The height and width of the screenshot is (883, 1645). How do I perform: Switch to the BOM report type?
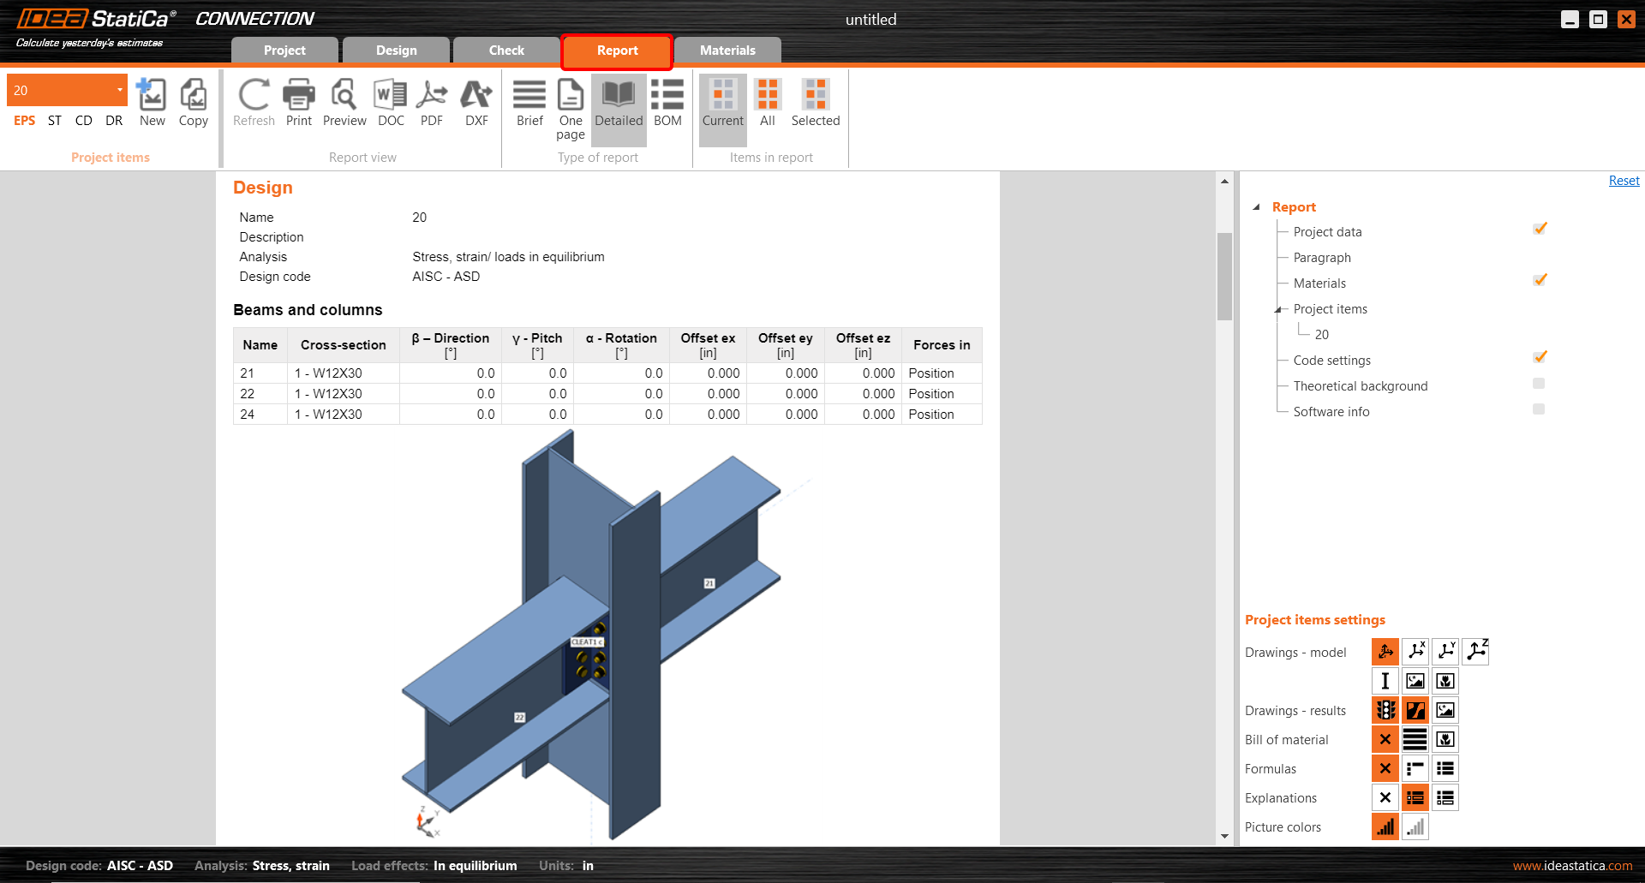coord(667,103)
